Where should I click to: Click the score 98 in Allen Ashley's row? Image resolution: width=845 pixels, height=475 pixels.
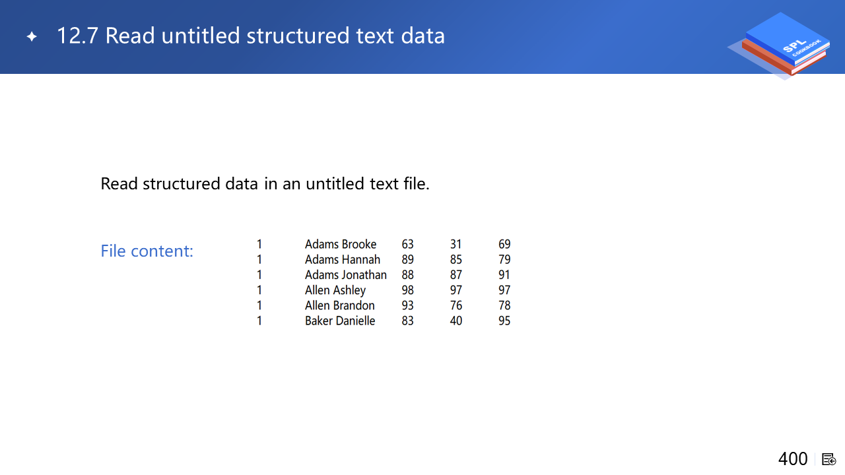(x=407, y=290)
